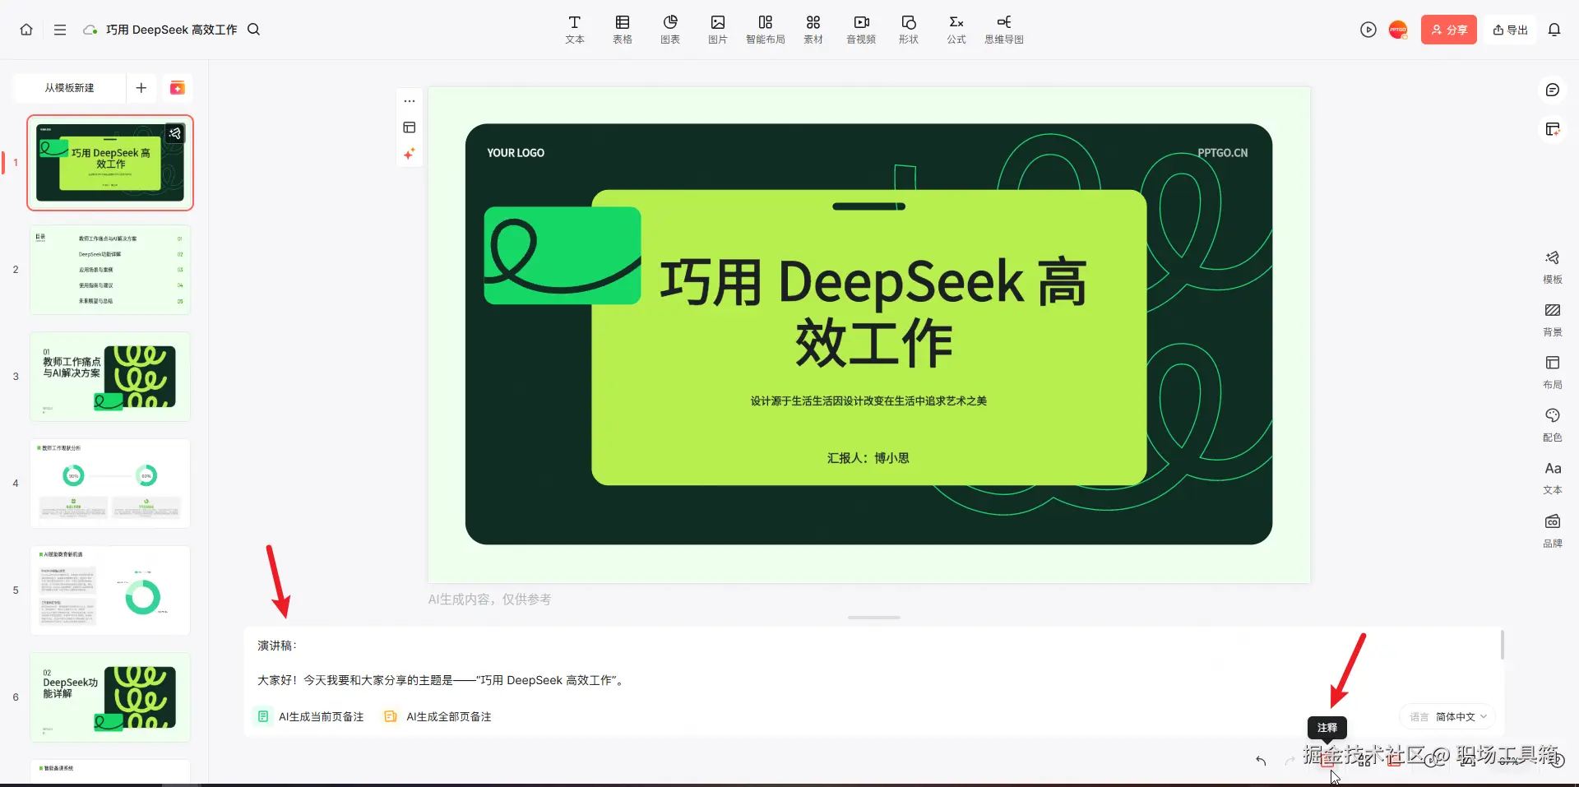
Task: Add a chart with 图表
Action: pos(670,30)
